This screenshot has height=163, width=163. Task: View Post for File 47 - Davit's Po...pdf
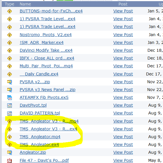123,160
